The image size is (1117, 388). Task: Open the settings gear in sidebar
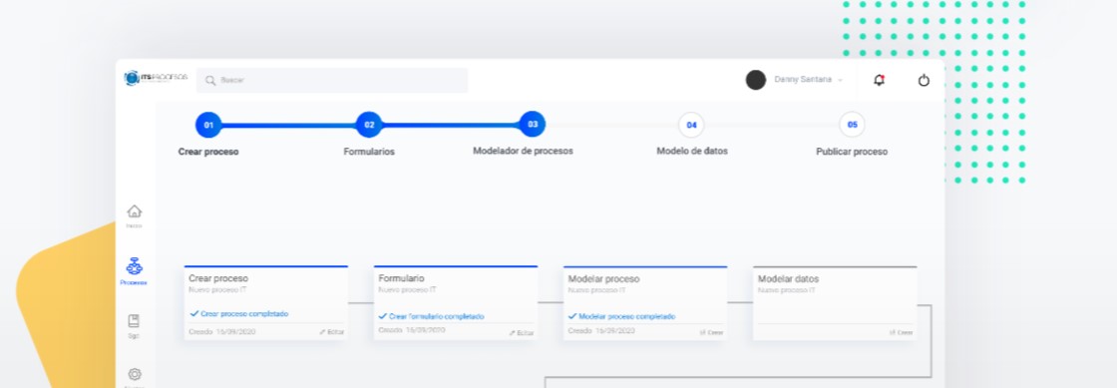click(134, 374)
